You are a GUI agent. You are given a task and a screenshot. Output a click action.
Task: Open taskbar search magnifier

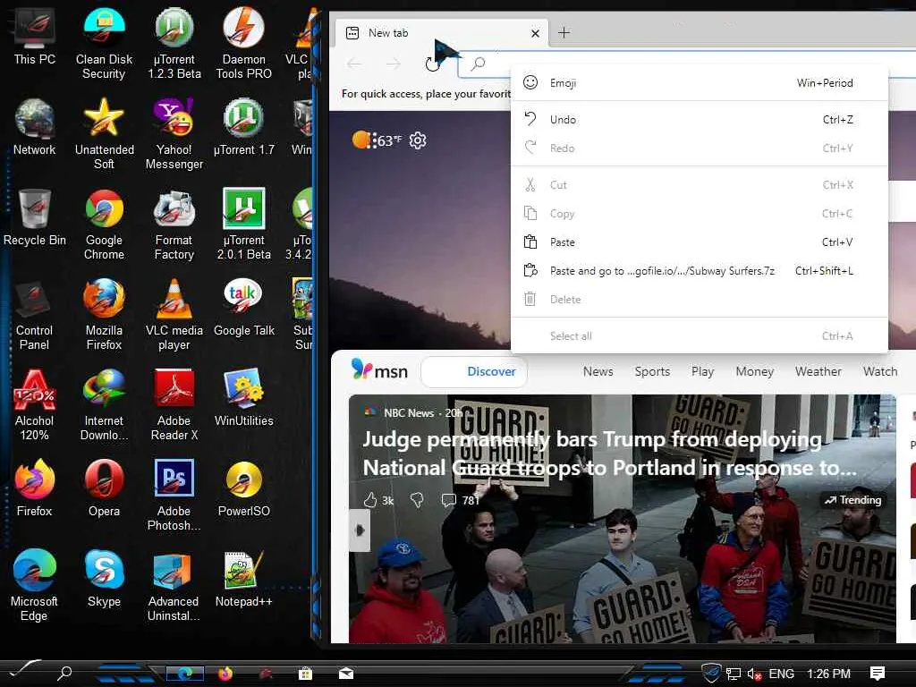click(64, 674)
